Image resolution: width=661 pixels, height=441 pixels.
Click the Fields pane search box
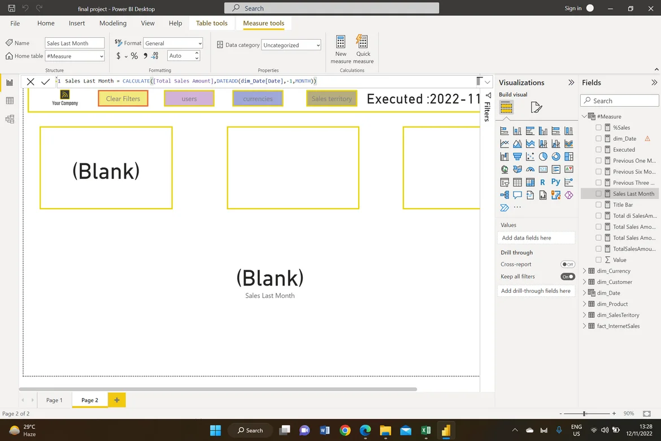pyautogui.click(x=620, y=101)
